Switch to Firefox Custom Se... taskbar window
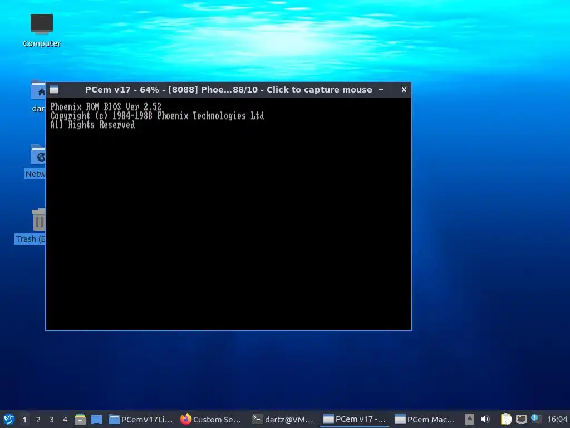Viewport: 570px width, 428px height. point(211,419)
